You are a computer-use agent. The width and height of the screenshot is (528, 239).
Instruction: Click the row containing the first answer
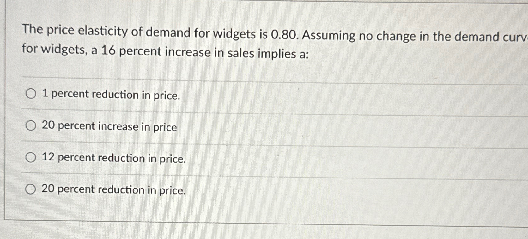221,94
